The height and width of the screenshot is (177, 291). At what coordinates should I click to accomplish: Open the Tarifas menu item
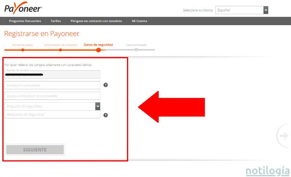[x=56, y=21]
